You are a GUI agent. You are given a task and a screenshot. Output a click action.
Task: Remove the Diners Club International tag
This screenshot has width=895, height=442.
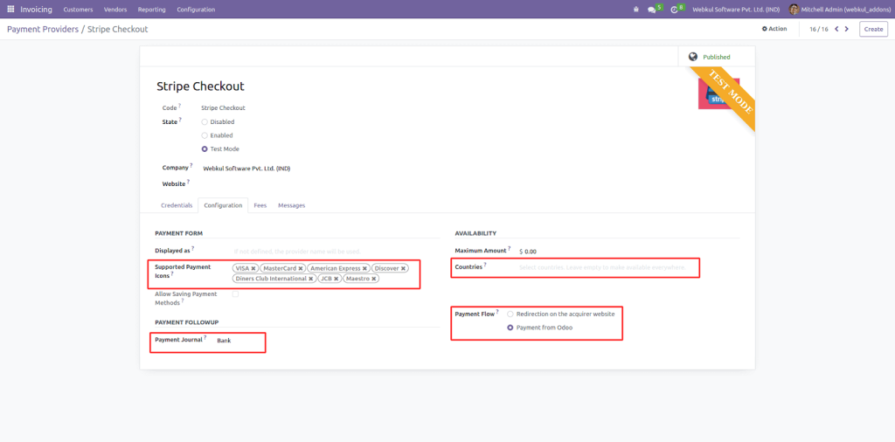click(x=310, y=279)
